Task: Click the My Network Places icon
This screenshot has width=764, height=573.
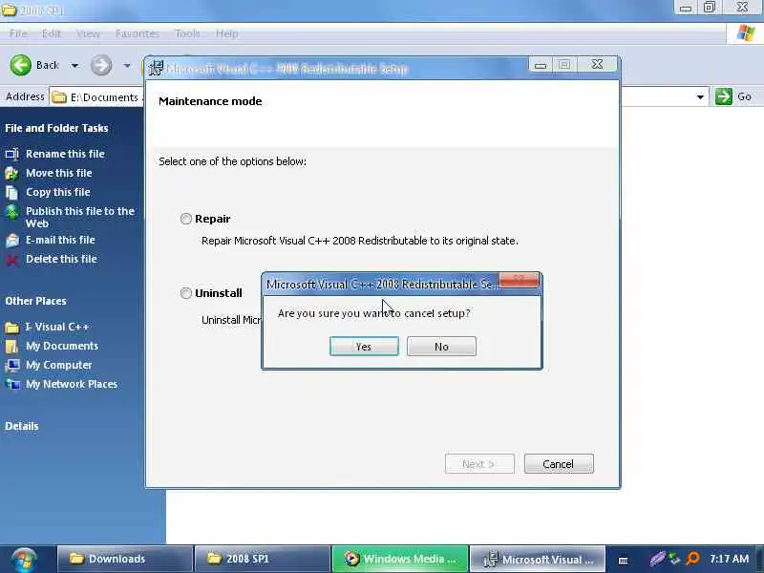Action: coord(12,385)
